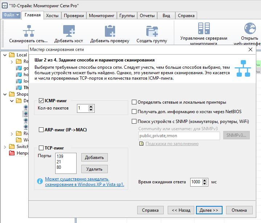Decrease the packet count spinner
Image resolution: width=261 pixels, height=223 pixels.
[91, 110]
